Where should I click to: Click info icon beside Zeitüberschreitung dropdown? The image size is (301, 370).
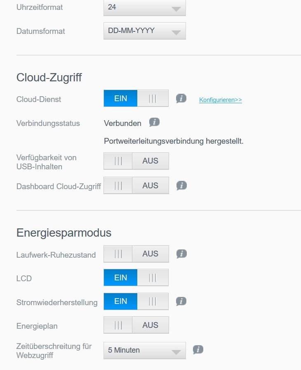coord(198,350)
